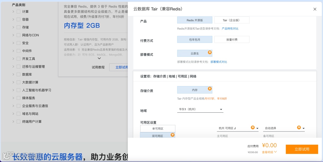The width and height of the screenshot is (323, 162).
Task: Click the ¥0.00 payable amount
Action: [x=269, y=145]
